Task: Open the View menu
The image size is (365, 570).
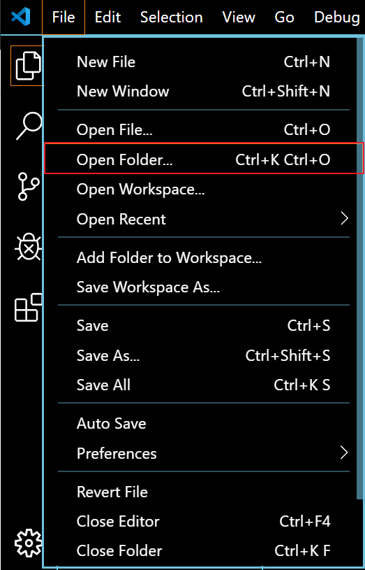Action: [239, 17]
